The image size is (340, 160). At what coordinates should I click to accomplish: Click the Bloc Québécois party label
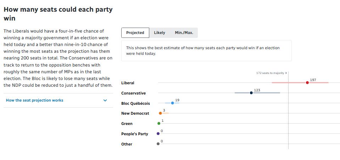pyautogui.click(x=135, y=103)
